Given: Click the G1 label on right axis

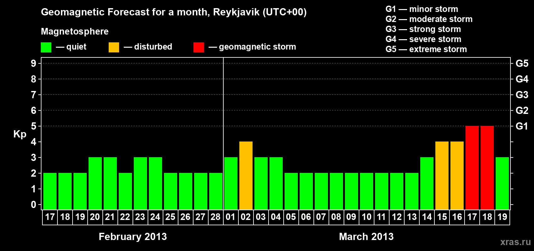Looking at the screenshot, I should coord(522,126).
